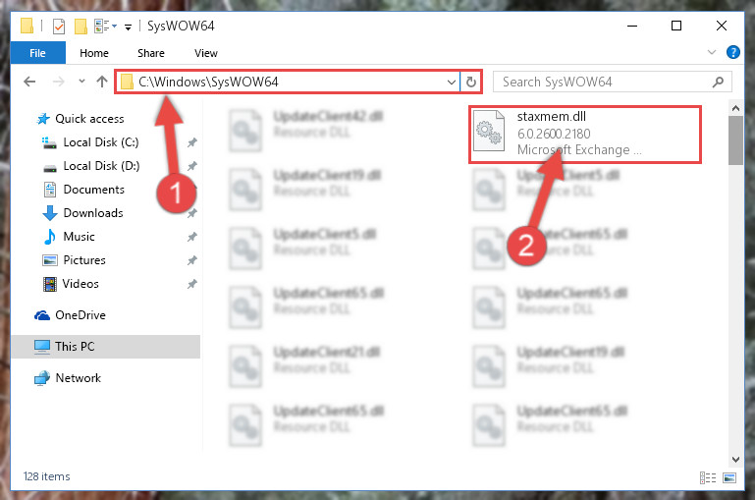Image resolution: width=755 pixels, height=500 pixels.
Task: Unpin Downloads from Quick access
Action: coord(192,213)
